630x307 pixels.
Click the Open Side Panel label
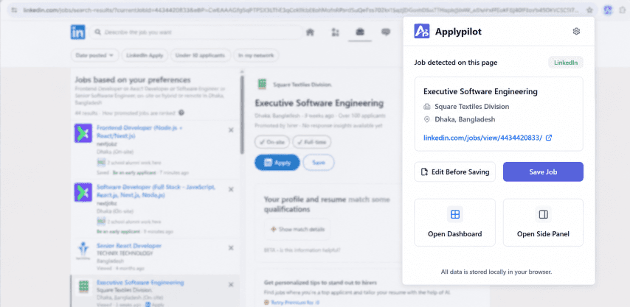[x=543, y=234]
